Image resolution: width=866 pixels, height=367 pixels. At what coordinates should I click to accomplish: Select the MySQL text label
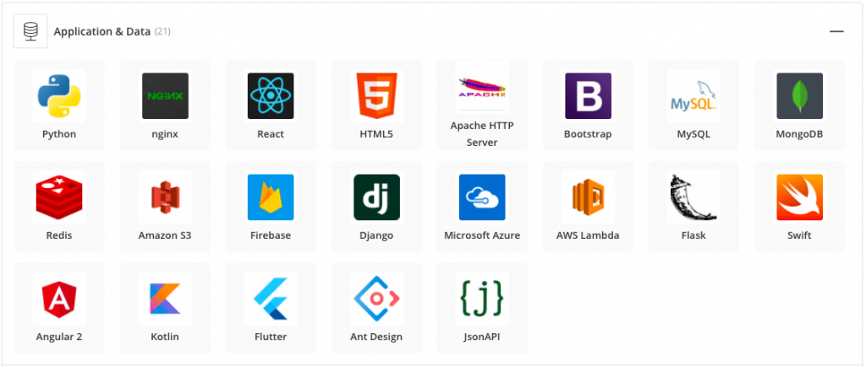click(x=693, y=134)
